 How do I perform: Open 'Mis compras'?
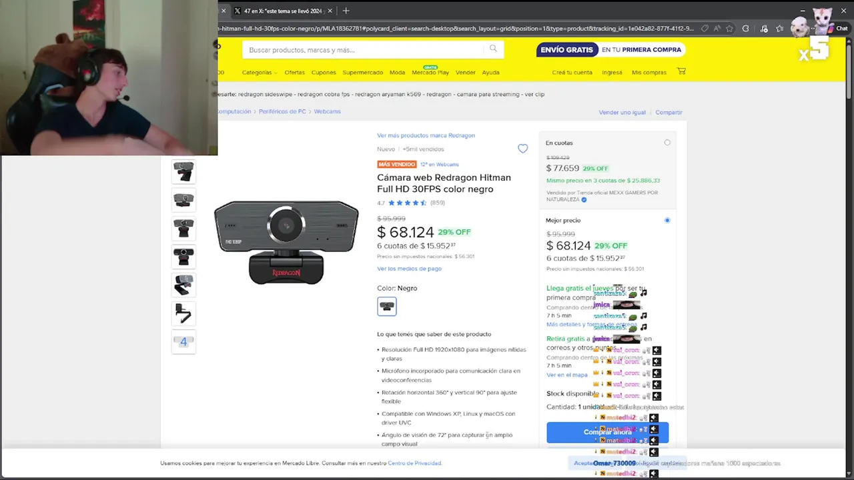[649, 72]
